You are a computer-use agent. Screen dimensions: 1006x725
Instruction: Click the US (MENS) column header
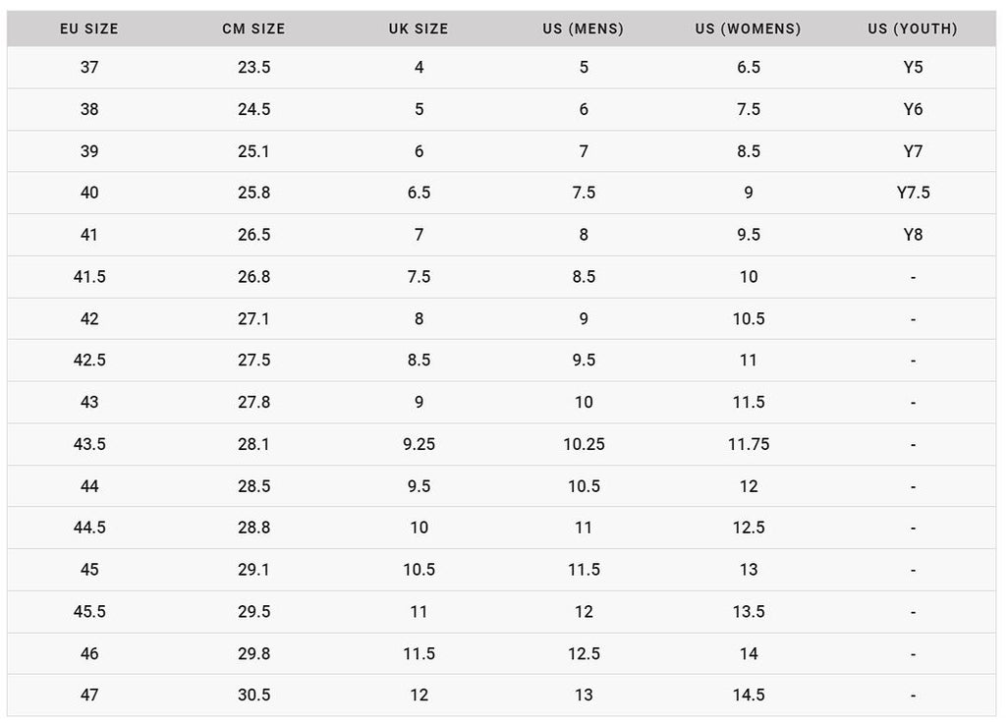584,28
